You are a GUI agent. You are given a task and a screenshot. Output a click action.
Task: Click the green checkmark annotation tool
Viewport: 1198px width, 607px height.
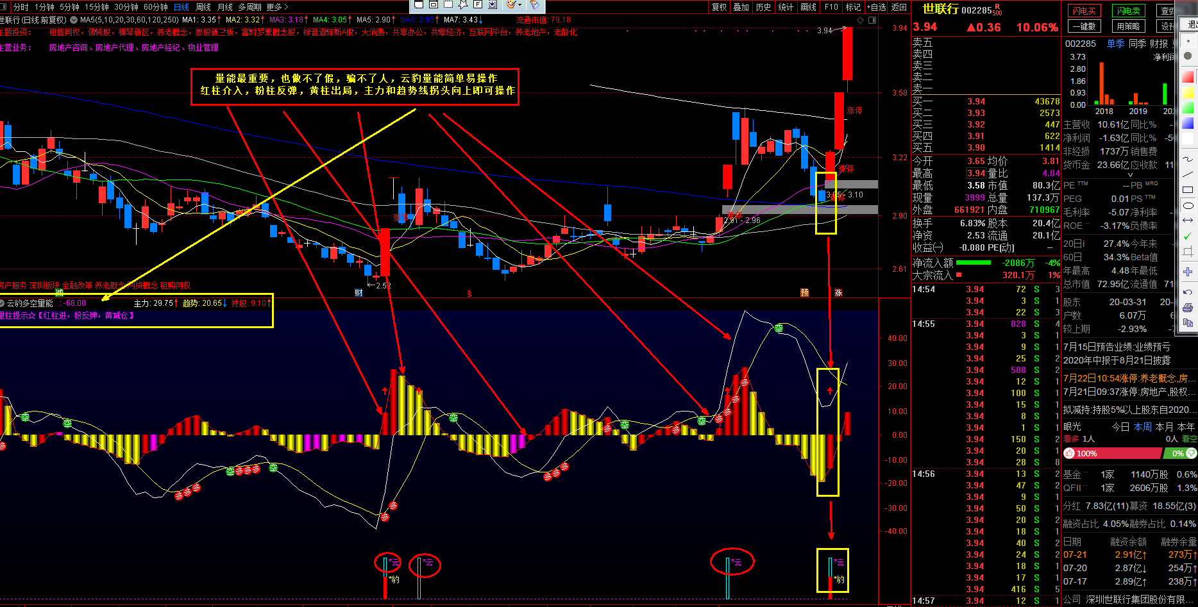1188,236
